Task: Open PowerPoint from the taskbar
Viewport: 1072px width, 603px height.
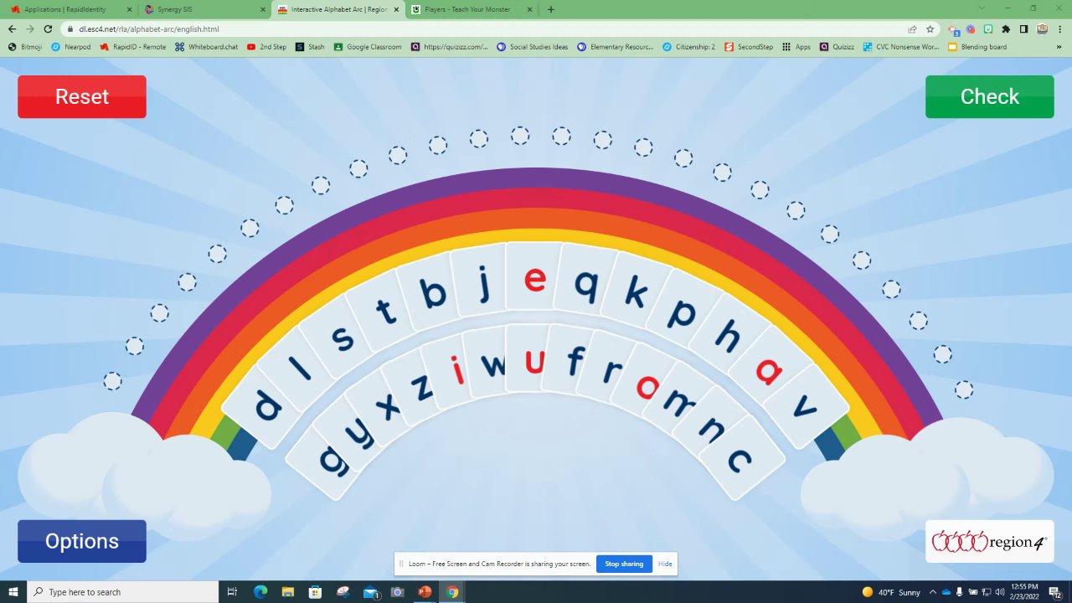Action: (425, 591)
